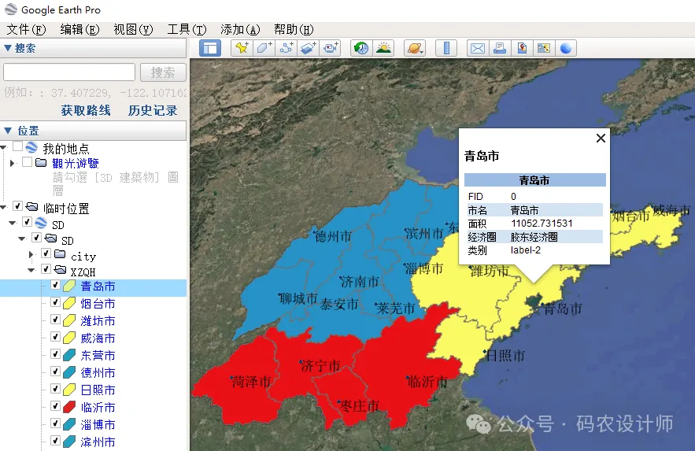Click the Add Image Overlay icon

point(309,48)
